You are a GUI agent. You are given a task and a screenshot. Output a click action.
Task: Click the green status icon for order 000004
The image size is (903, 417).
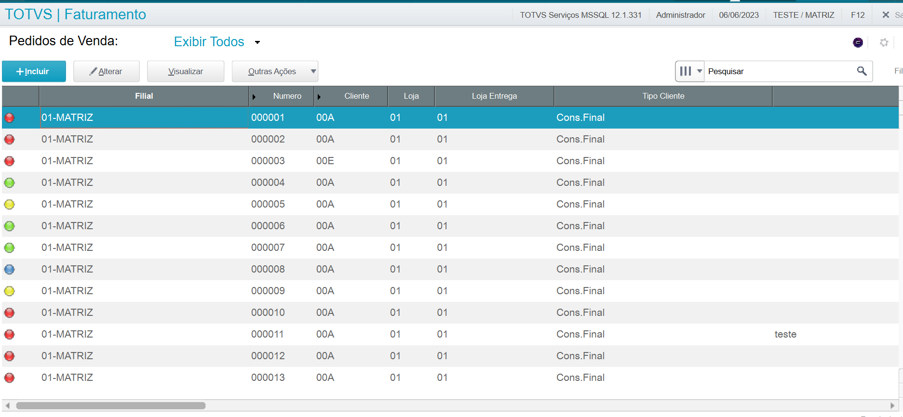pyautogui.click(x=9, y=182)
